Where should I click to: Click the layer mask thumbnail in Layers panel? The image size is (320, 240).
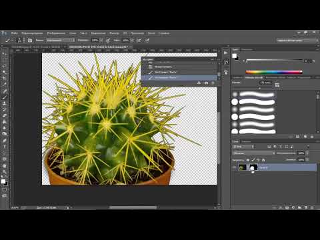(253, 167)
